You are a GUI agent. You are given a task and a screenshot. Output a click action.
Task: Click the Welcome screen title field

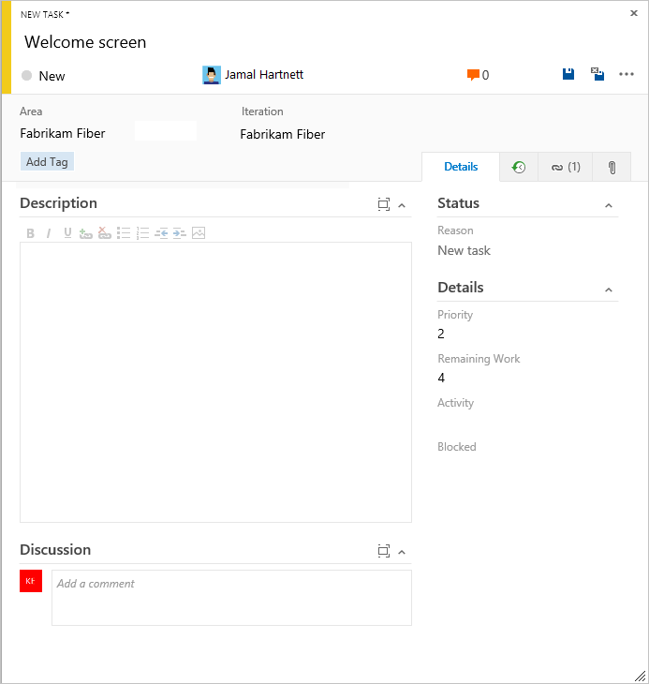[85, 42]
